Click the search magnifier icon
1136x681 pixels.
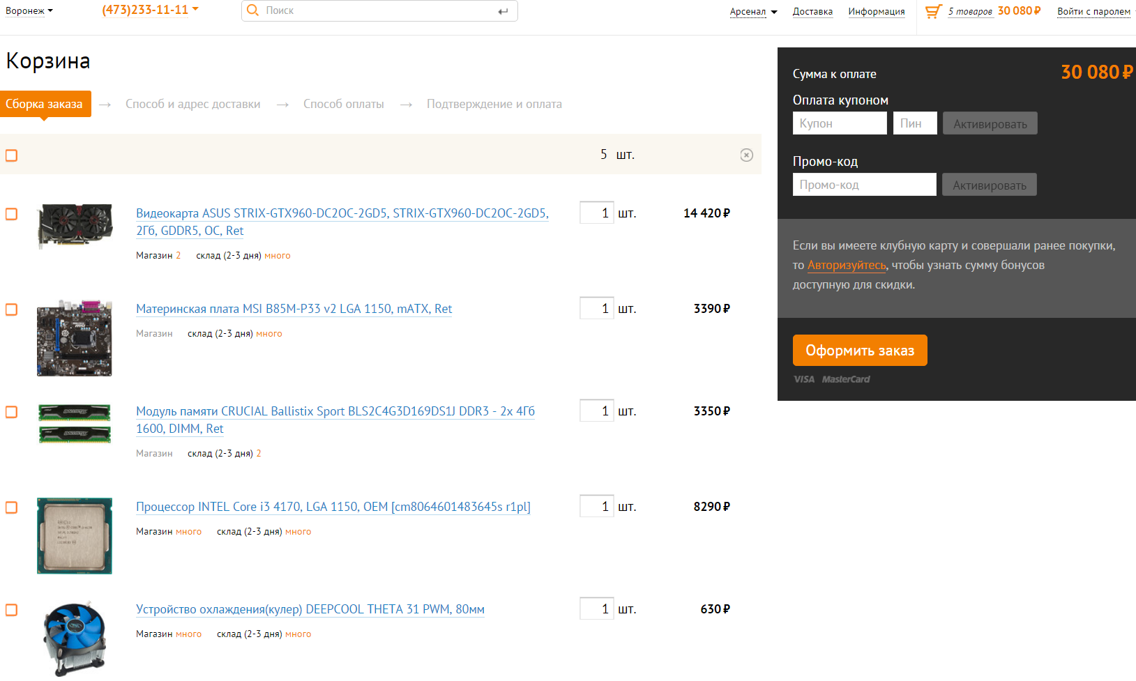[252, 10]
